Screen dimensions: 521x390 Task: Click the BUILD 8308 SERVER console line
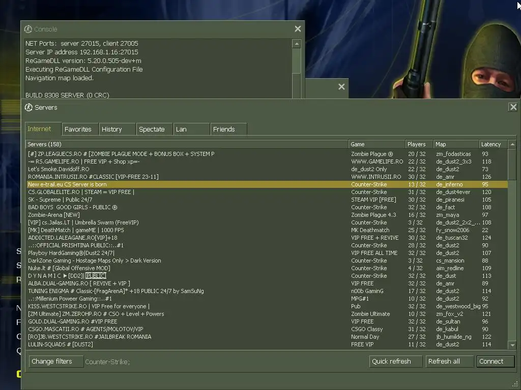click(x=67, y=95)
